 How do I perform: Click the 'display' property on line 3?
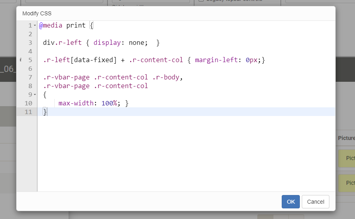107,43
